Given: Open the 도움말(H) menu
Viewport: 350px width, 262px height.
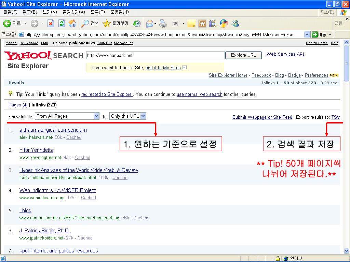Looking at the screenshot, I should [119, 12].
